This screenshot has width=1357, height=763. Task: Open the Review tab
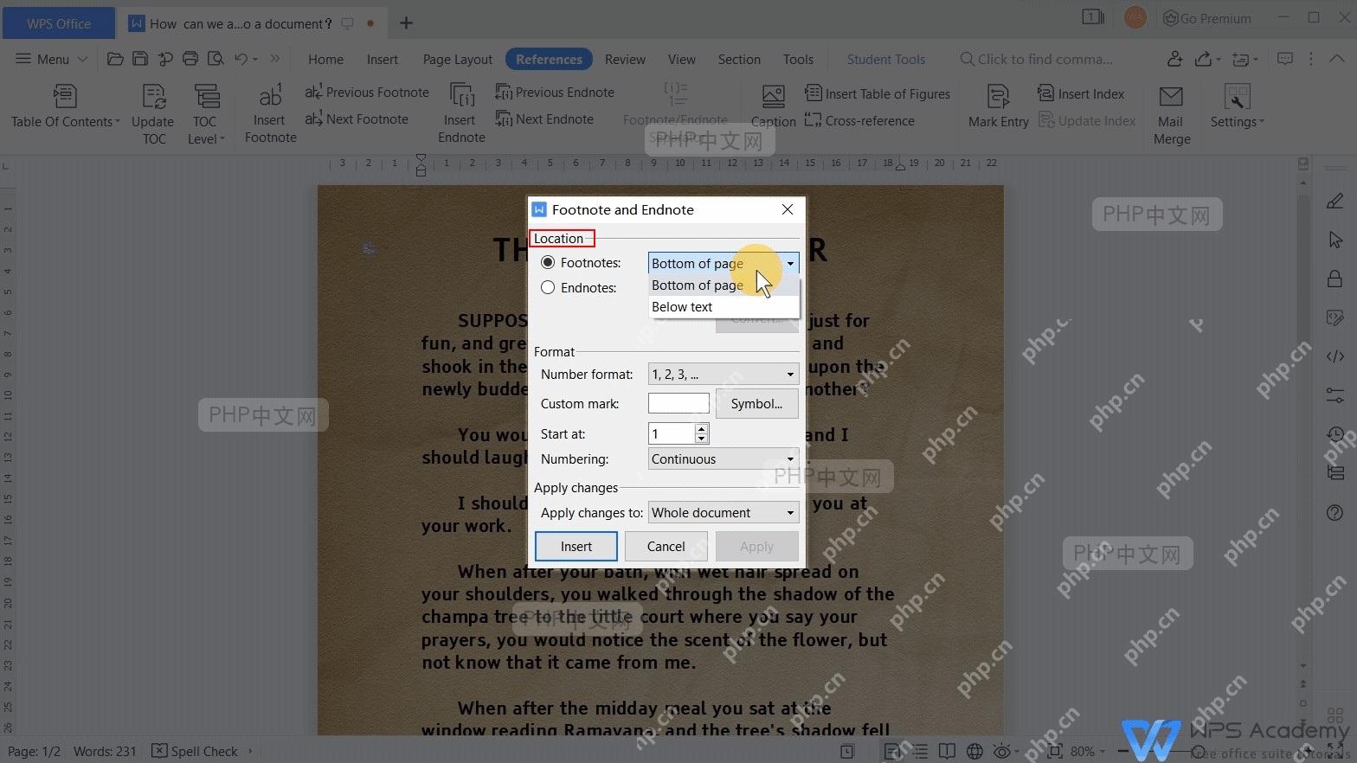[625, 60]
